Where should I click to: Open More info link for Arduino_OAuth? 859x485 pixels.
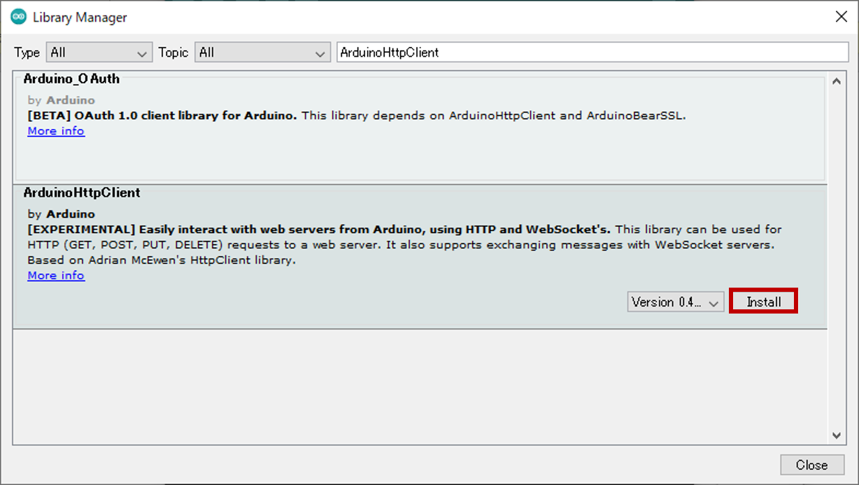click(x=56, y=131)
